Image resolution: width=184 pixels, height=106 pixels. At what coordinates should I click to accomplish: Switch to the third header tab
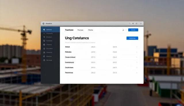coord(90,30)
